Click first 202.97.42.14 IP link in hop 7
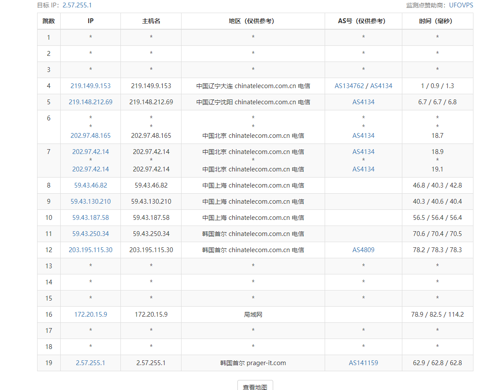Image resolution: width=504 pixels, height=390 pixels. point(90,152)
